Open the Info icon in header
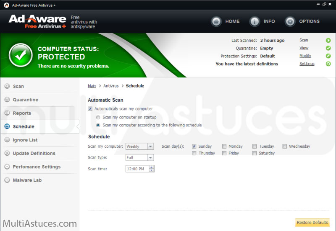The image size is (336, 231). point(255,21)
